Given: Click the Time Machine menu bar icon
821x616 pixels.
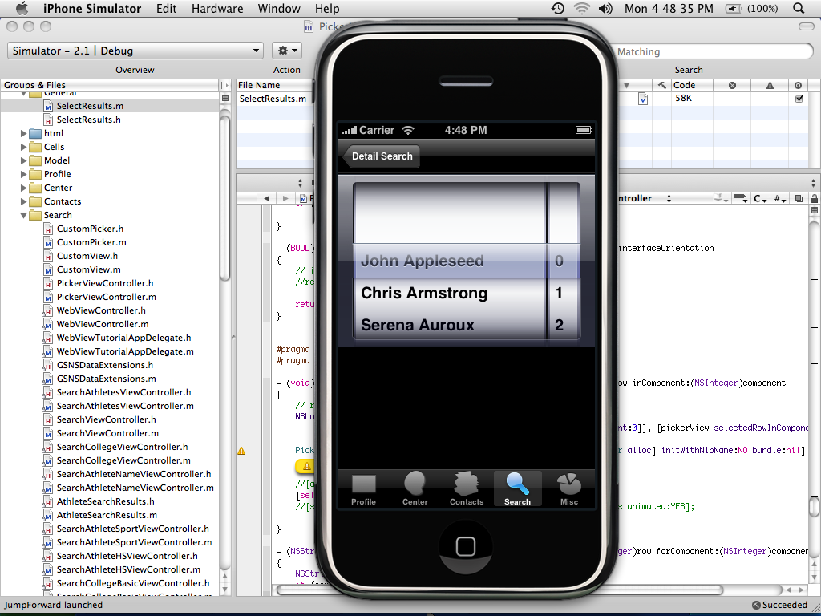Looking at the screenshot, I should pos(558,8).
